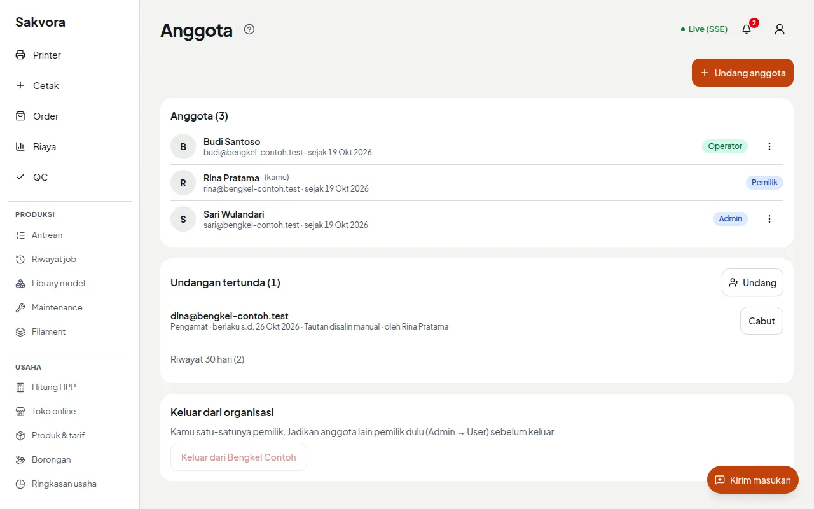Click the Ringkasan usaha pie chart icon

(x=20, y=484)
